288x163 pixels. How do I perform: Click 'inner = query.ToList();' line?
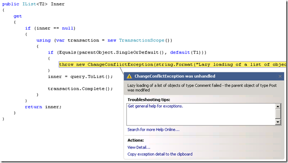[80, 77]
